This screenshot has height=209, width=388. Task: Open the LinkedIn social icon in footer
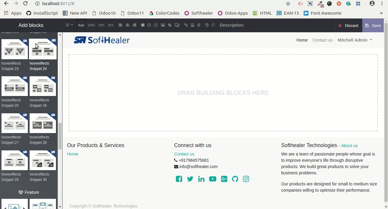201,179
